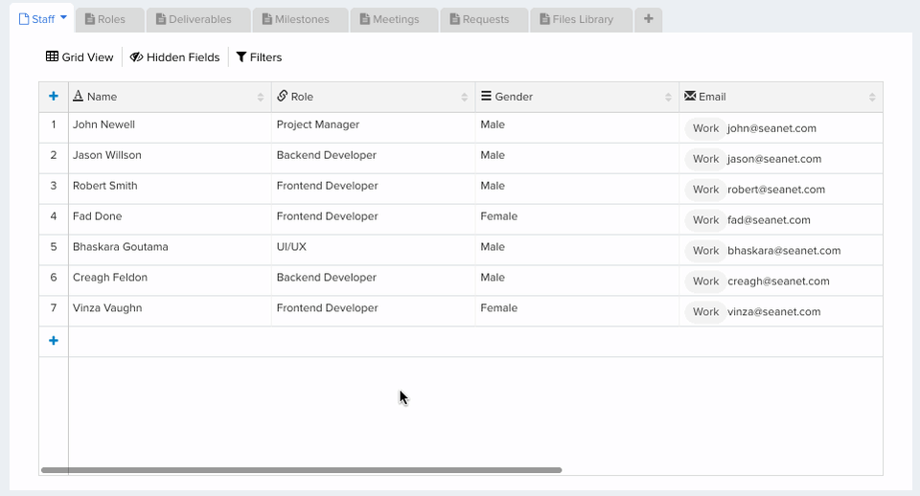Click the fad@seanet.com email
920x496 pixels.
[769, 220]
